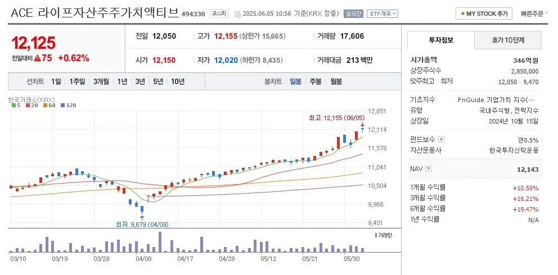This screenshot has height=275, width=558.
Task: Open the ETF개요 dropdown
Action: [382, 13]
